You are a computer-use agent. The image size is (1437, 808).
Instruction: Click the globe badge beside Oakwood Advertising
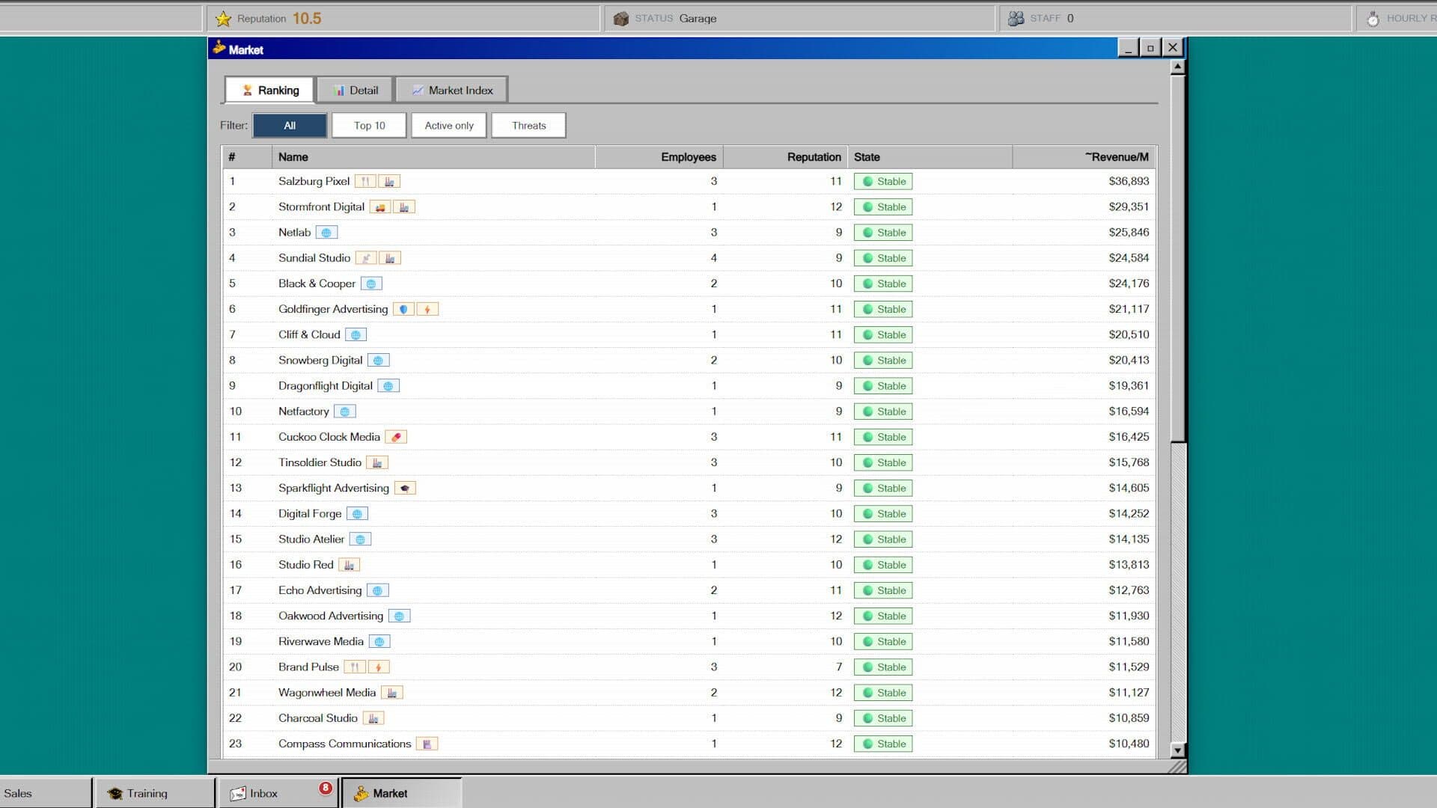400,616
